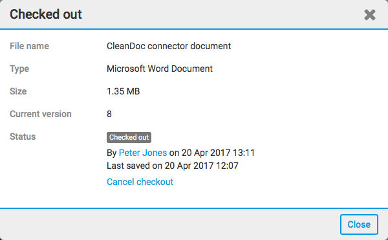Screen dimensions: 388x240
Task: Click the word By before Peter Jones
Action: point(112,153)
